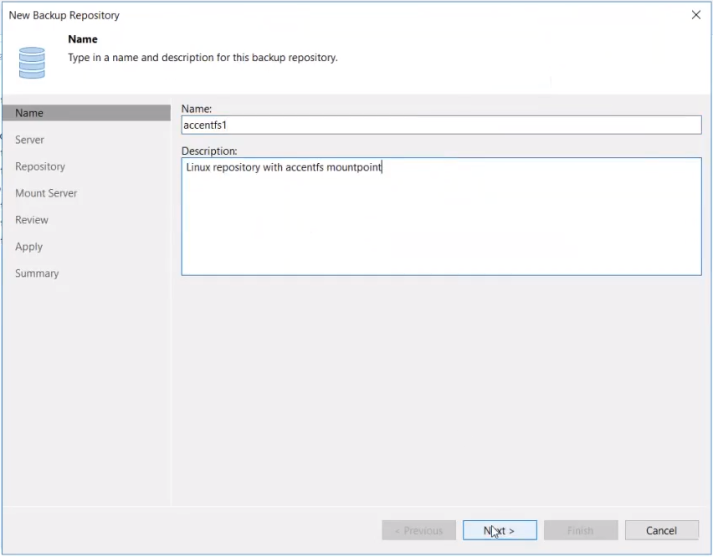Focus the Description text area

point(441,217)
